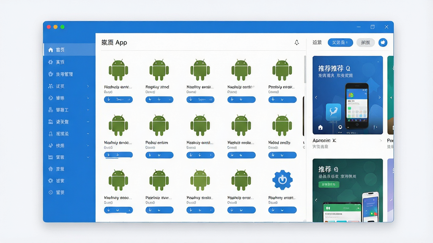Click the flower-shaped icon in second sidebar row
433x243 pixels.
tap(51, 62)
